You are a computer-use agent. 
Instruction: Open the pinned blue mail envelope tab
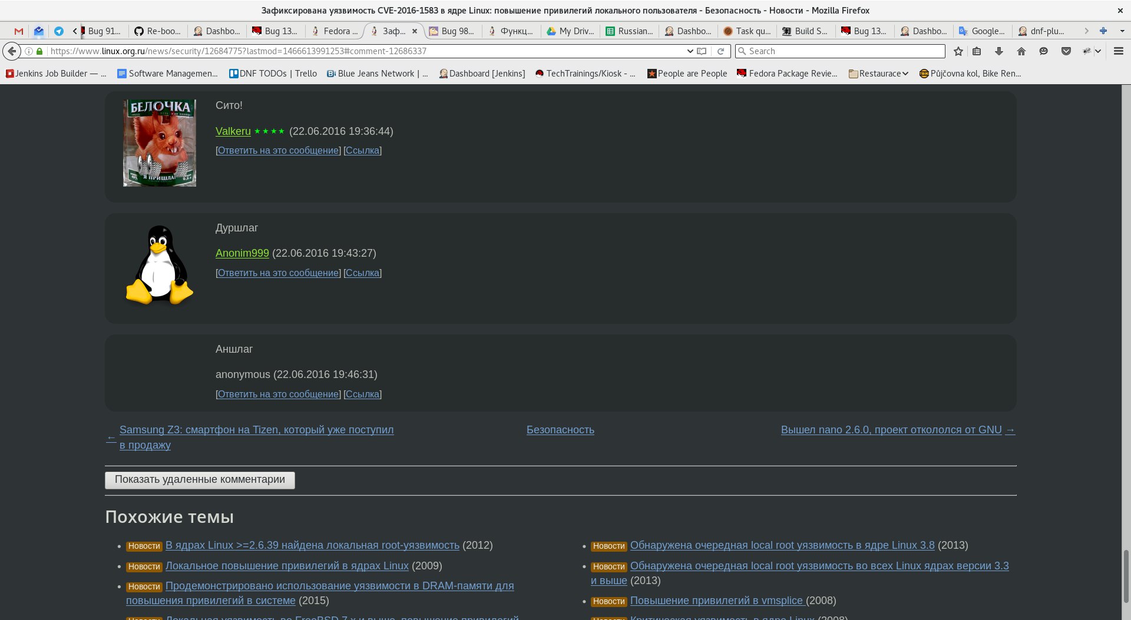39,31
